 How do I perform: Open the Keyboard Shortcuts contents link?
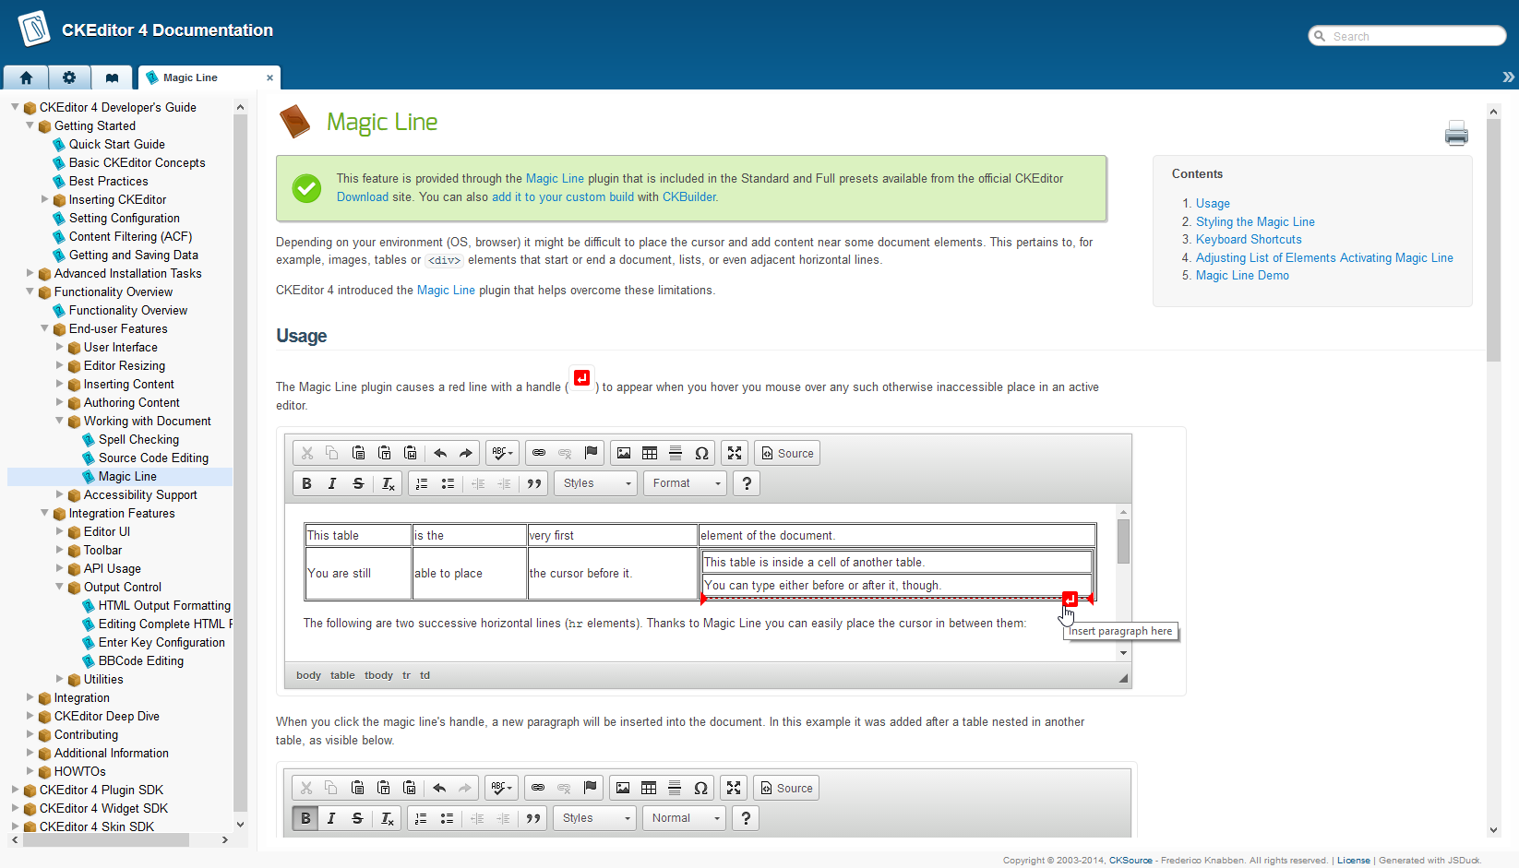tap(1249, 239)
